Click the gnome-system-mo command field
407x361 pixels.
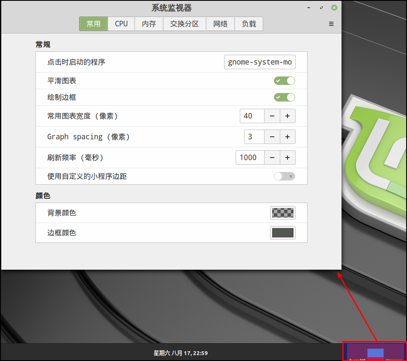coord(259,62)
